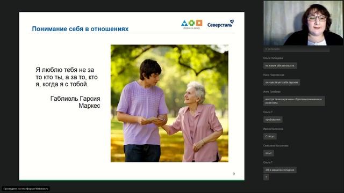Viewport: 344px width, 193px height.
Task: Click the author name "Габлиэль Гарсия Маркес"
Action: pyautogui.click(x=75, y=102)
